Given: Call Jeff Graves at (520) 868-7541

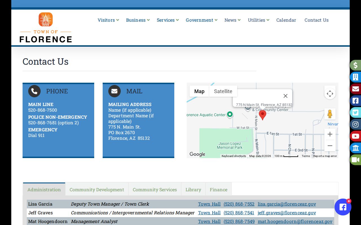Looking at the screenshot, I should coord(239,213).
